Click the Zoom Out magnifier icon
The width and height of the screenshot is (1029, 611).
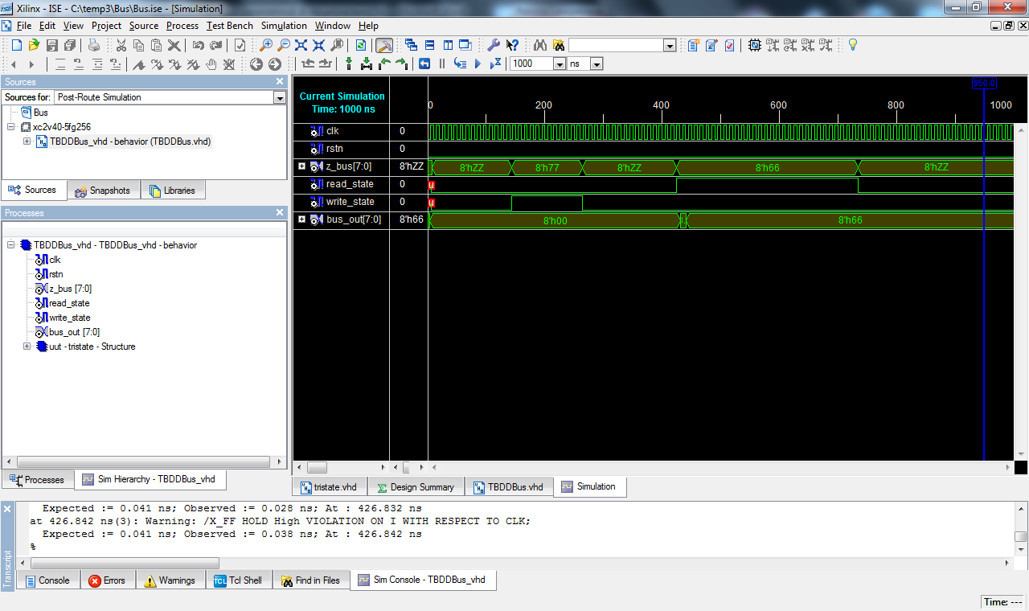click(284, 45)
